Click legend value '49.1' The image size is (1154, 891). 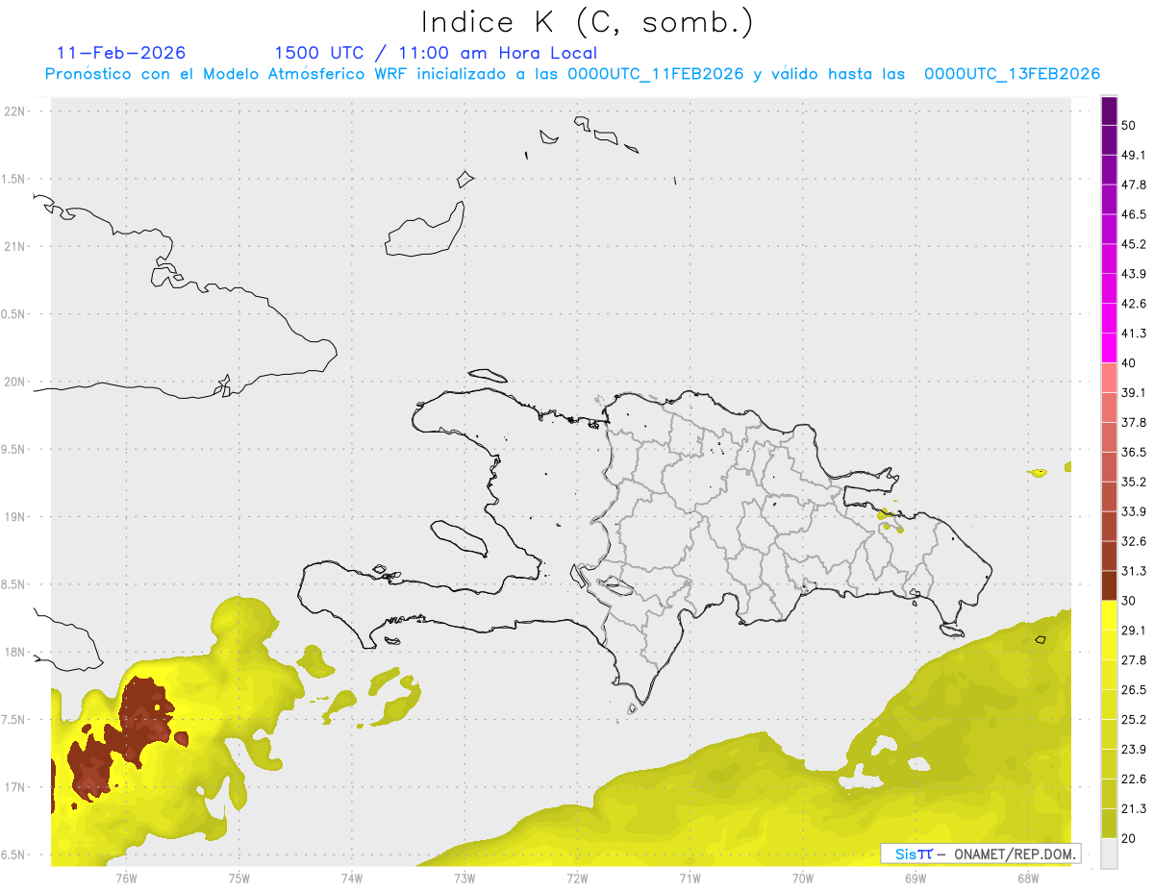pyautogui.click(x=1134, y=156)
